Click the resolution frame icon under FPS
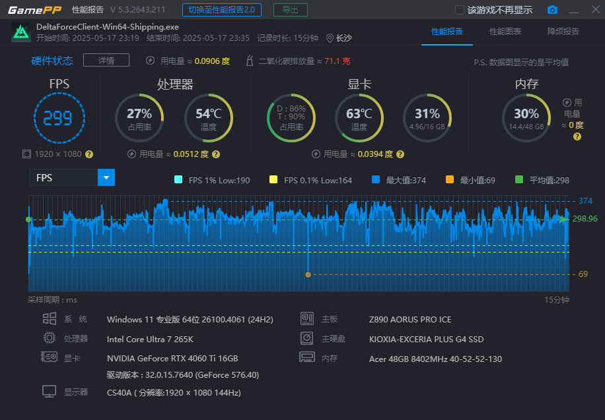This screenshot has width=605, height=420. pyautogui.click(x=26, y=154)
